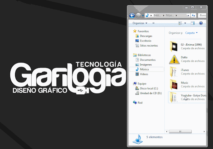The width and height of the screenshot is (213, 149).
Task: Select the Bibli... breadcrumb segment
Action: [x=157, y=15]
